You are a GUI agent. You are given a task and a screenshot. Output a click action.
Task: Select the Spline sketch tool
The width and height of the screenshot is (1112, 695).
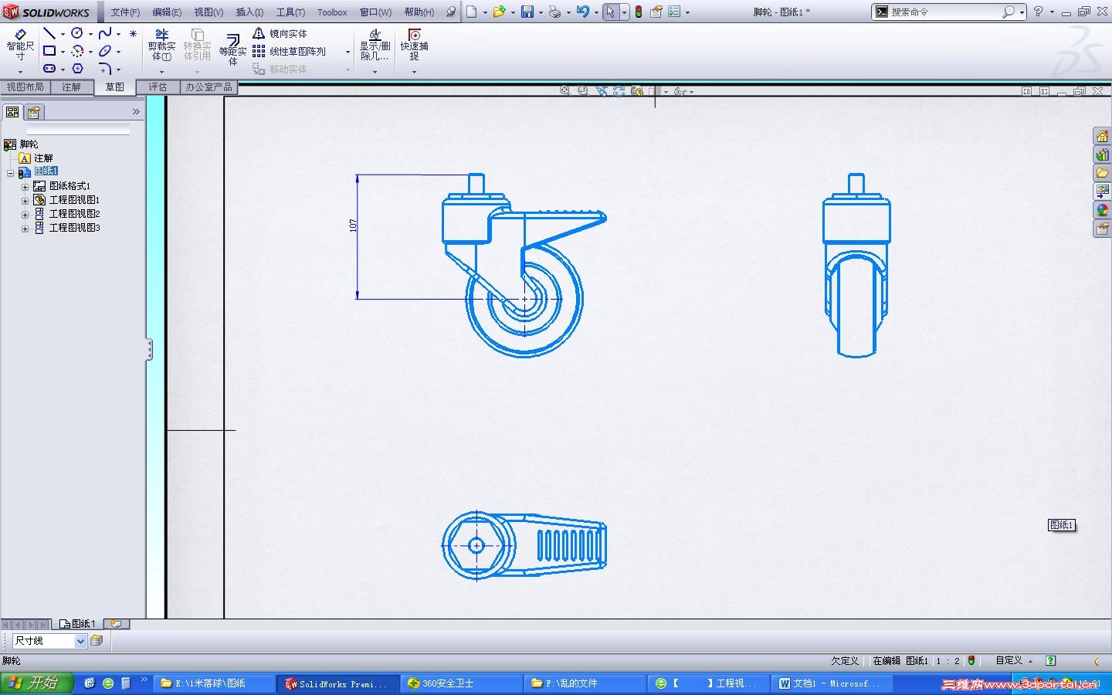105,33
